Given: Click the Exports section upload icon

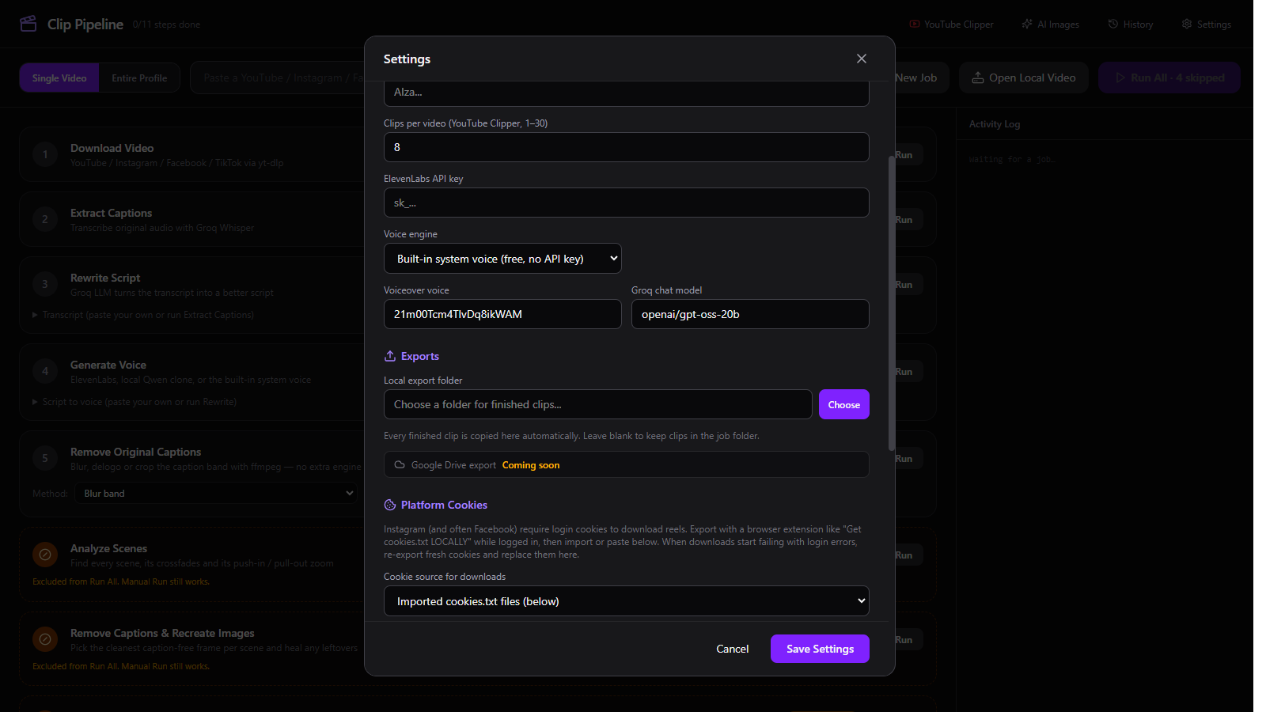Looking at the screenshot, I should point(390,356).
